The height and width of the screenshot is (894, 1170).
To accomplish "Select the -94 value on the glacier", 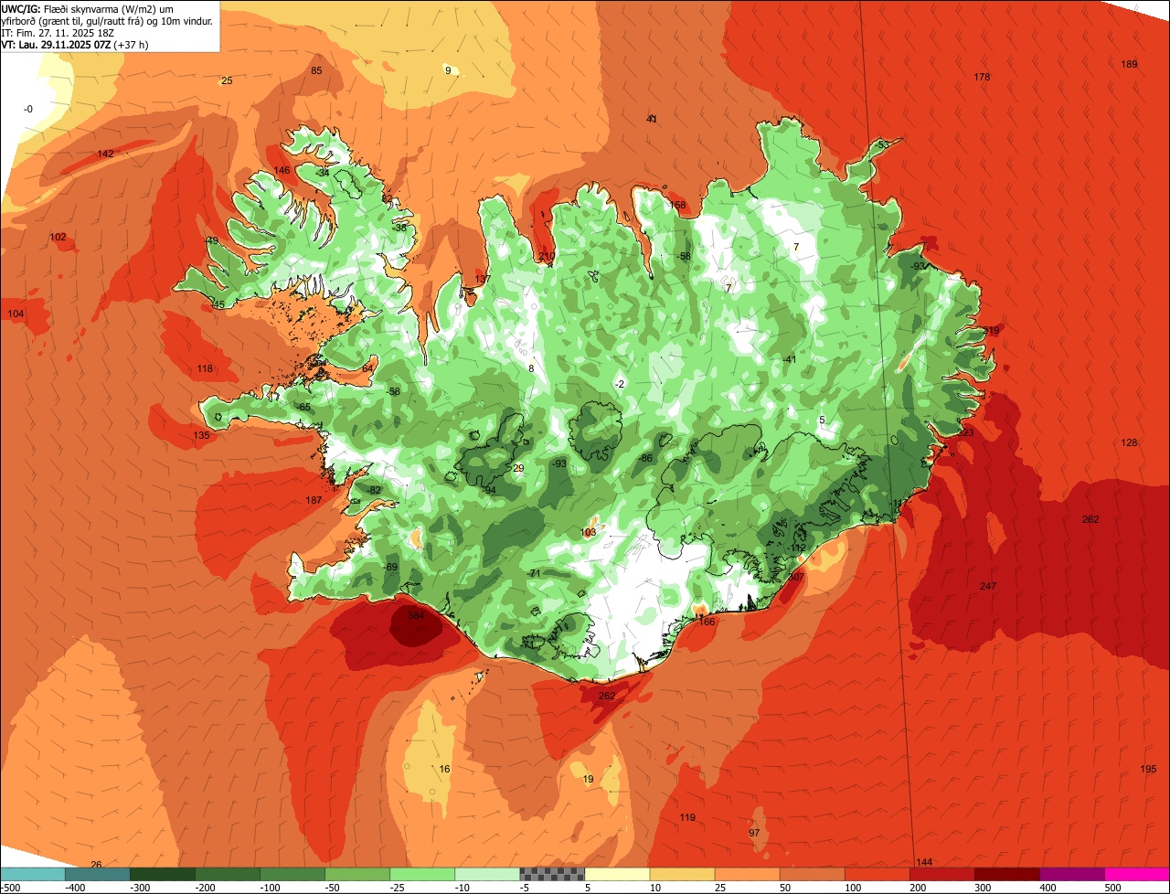I will click(x=488, y=491).
